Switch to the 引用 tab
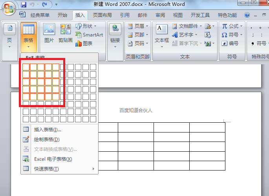Image resolution: width=269 pixels, height=196 pixels. (x=125, y=15)
